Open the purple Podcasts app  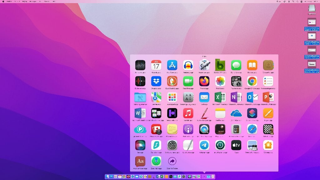pyautogui.click(x=188, y=129)
